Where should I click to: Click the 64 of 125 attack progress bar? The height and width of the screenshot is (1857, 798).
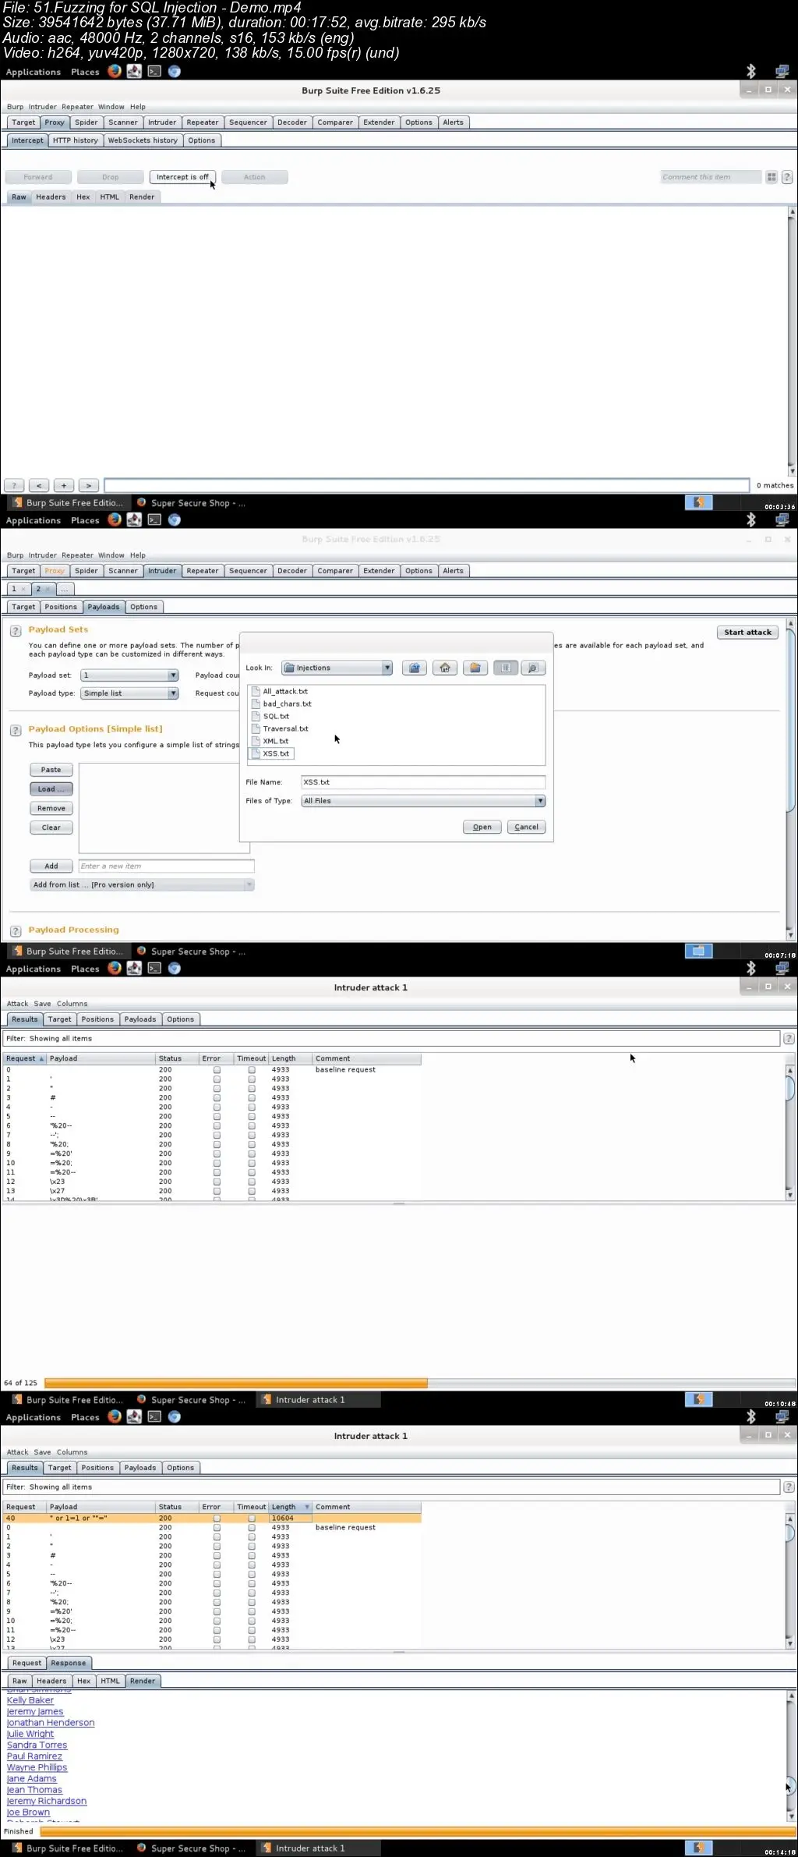click(x=419, y=1383)
